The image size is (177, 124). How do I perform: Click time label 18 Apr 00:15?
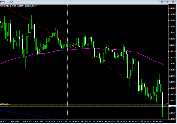tap(74, 121)
